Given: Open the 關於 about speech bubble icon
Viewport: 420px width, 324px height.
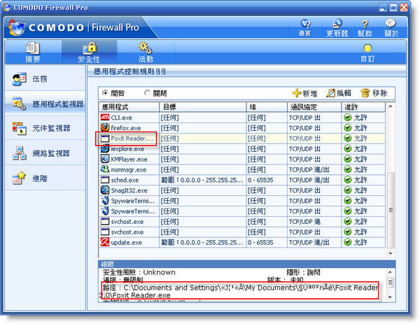Looking at the screenshot, I should tap(391, 24).
